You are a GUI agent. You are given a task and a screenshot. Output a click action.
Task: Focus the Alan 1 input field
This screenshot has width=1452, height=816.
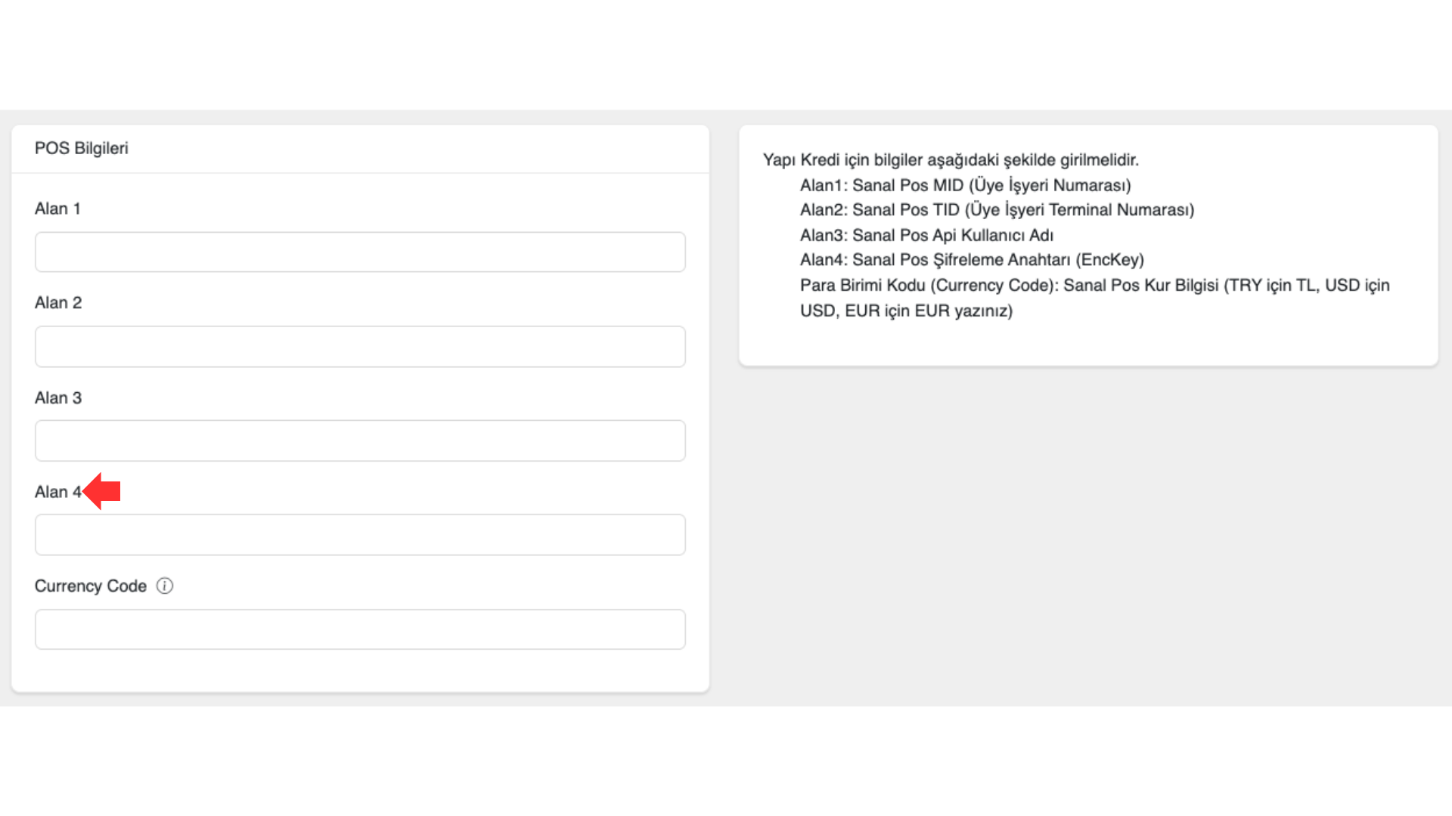tap(360, 252)
